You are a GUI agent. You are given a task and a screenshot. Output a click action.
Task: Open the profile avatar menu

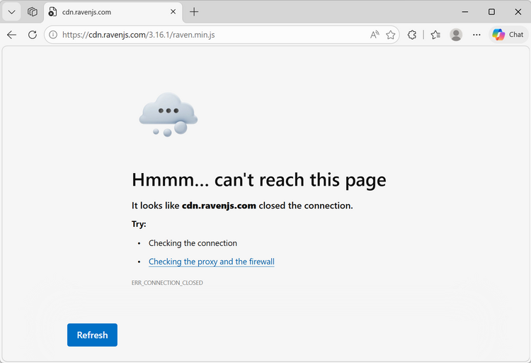[456, 35]
